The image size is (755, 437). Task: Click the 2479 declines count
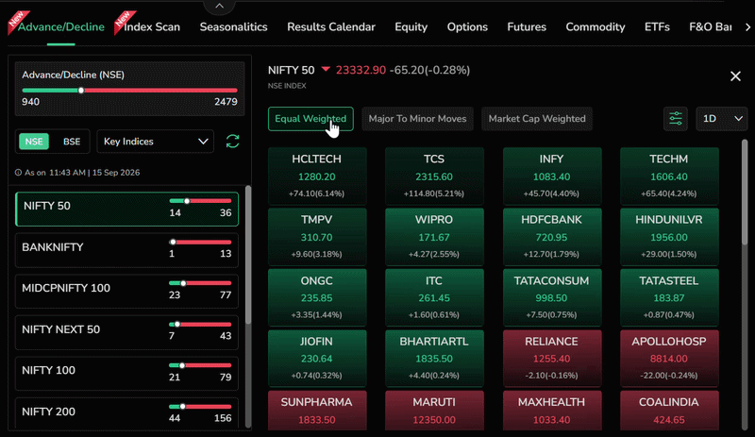tap(226, 102)
